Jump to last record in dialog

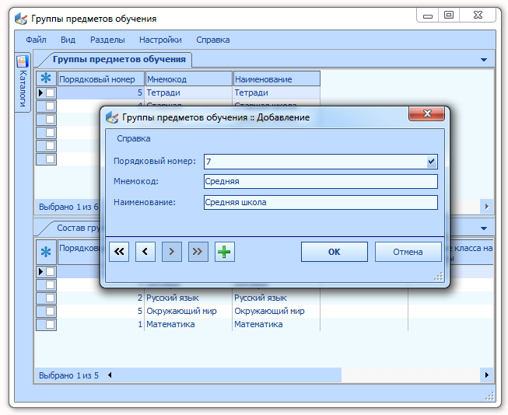coord(198,252)
